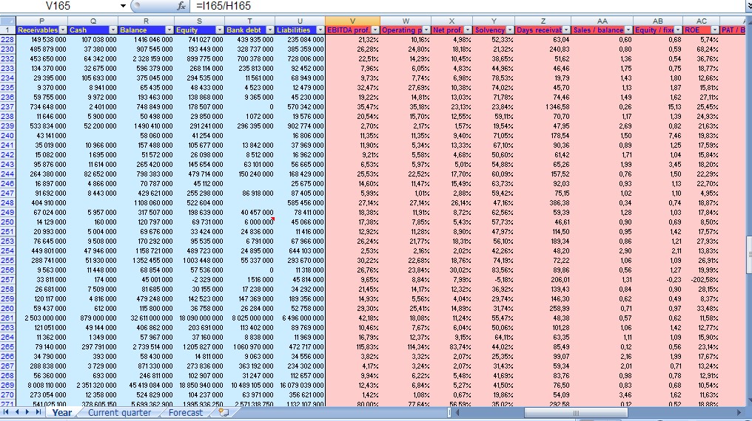Viewport: 752px width, 421px height.
Task: Open the Net prof. filter dropdown
Action: click(468, 30)
